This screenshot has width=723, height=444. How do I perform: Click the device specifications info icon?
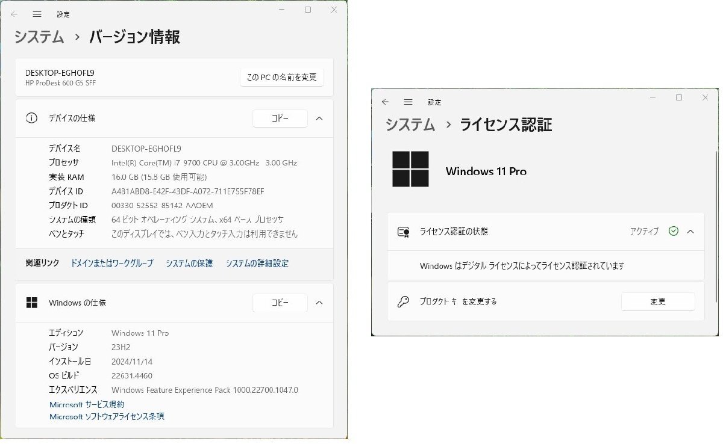32,118
